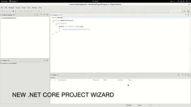Click the Tasks panel filter icon
191x107 pixels.
point(178,75)
